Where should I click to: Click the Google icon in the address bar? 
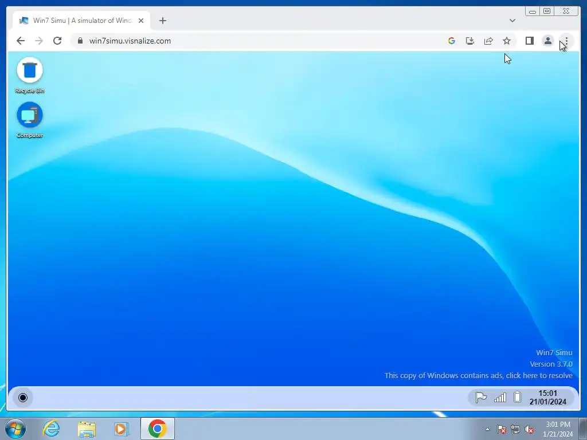(x=452, y=41)
